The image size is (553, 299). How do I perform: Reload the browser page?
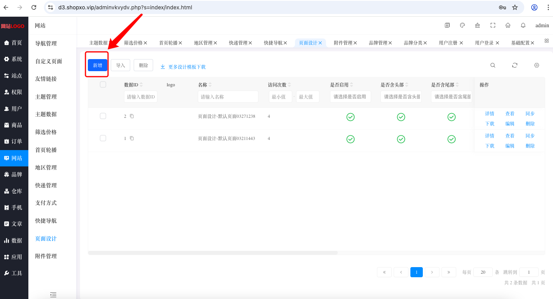coord(34,7)
